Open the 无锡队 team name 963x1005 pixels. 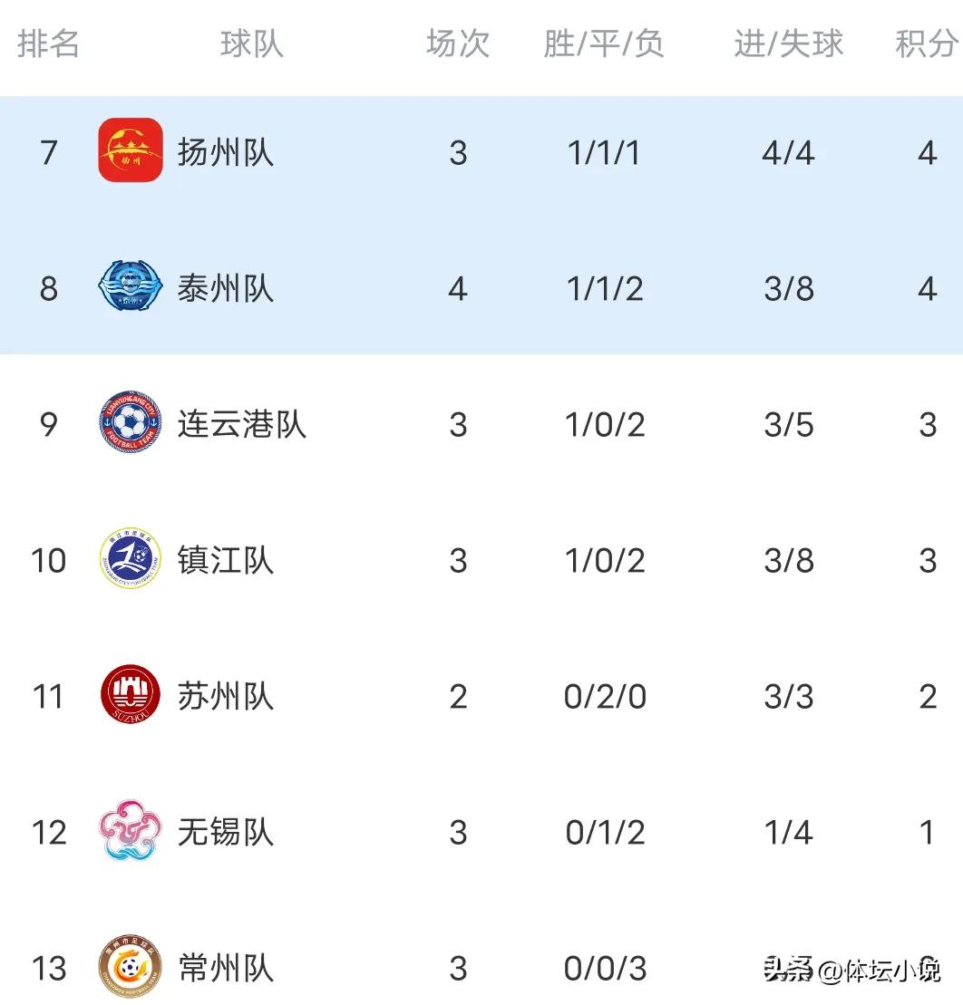click(226, 833)
